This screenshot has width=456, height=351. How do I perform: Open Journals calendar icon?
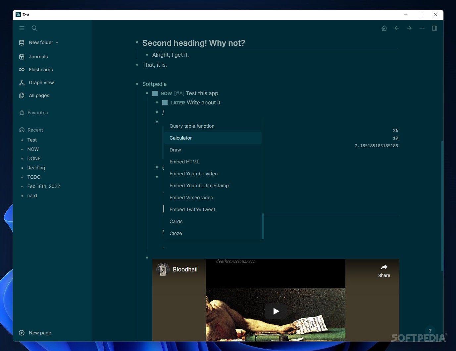(22, 57)
